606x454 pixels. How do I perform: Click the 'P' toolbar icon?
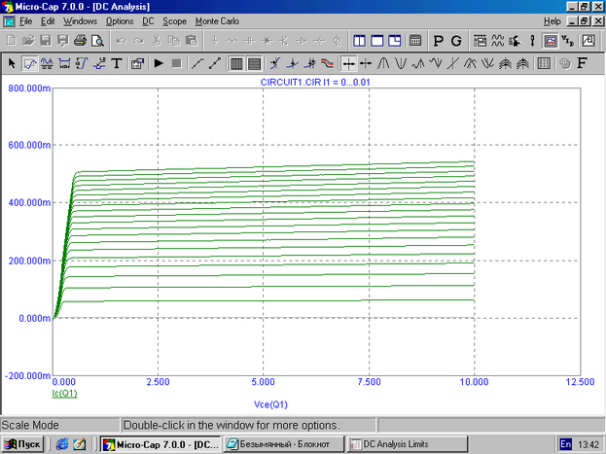438,41
